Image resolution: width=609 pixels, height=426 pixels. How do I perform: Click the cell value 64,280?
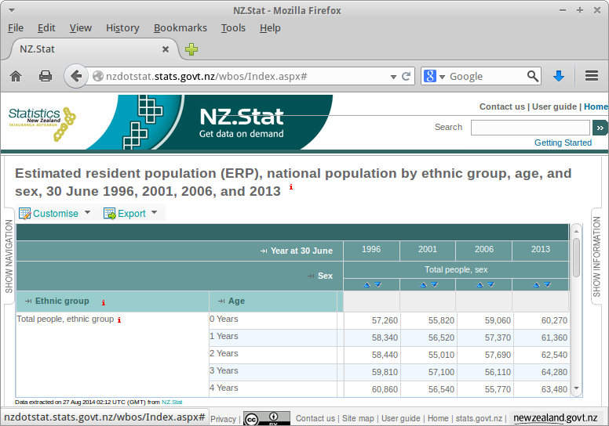point(554,372)
